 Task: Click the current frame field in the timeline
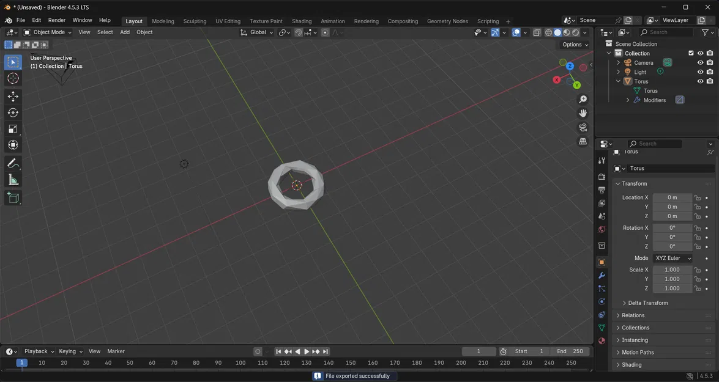[x=479, y=351]
